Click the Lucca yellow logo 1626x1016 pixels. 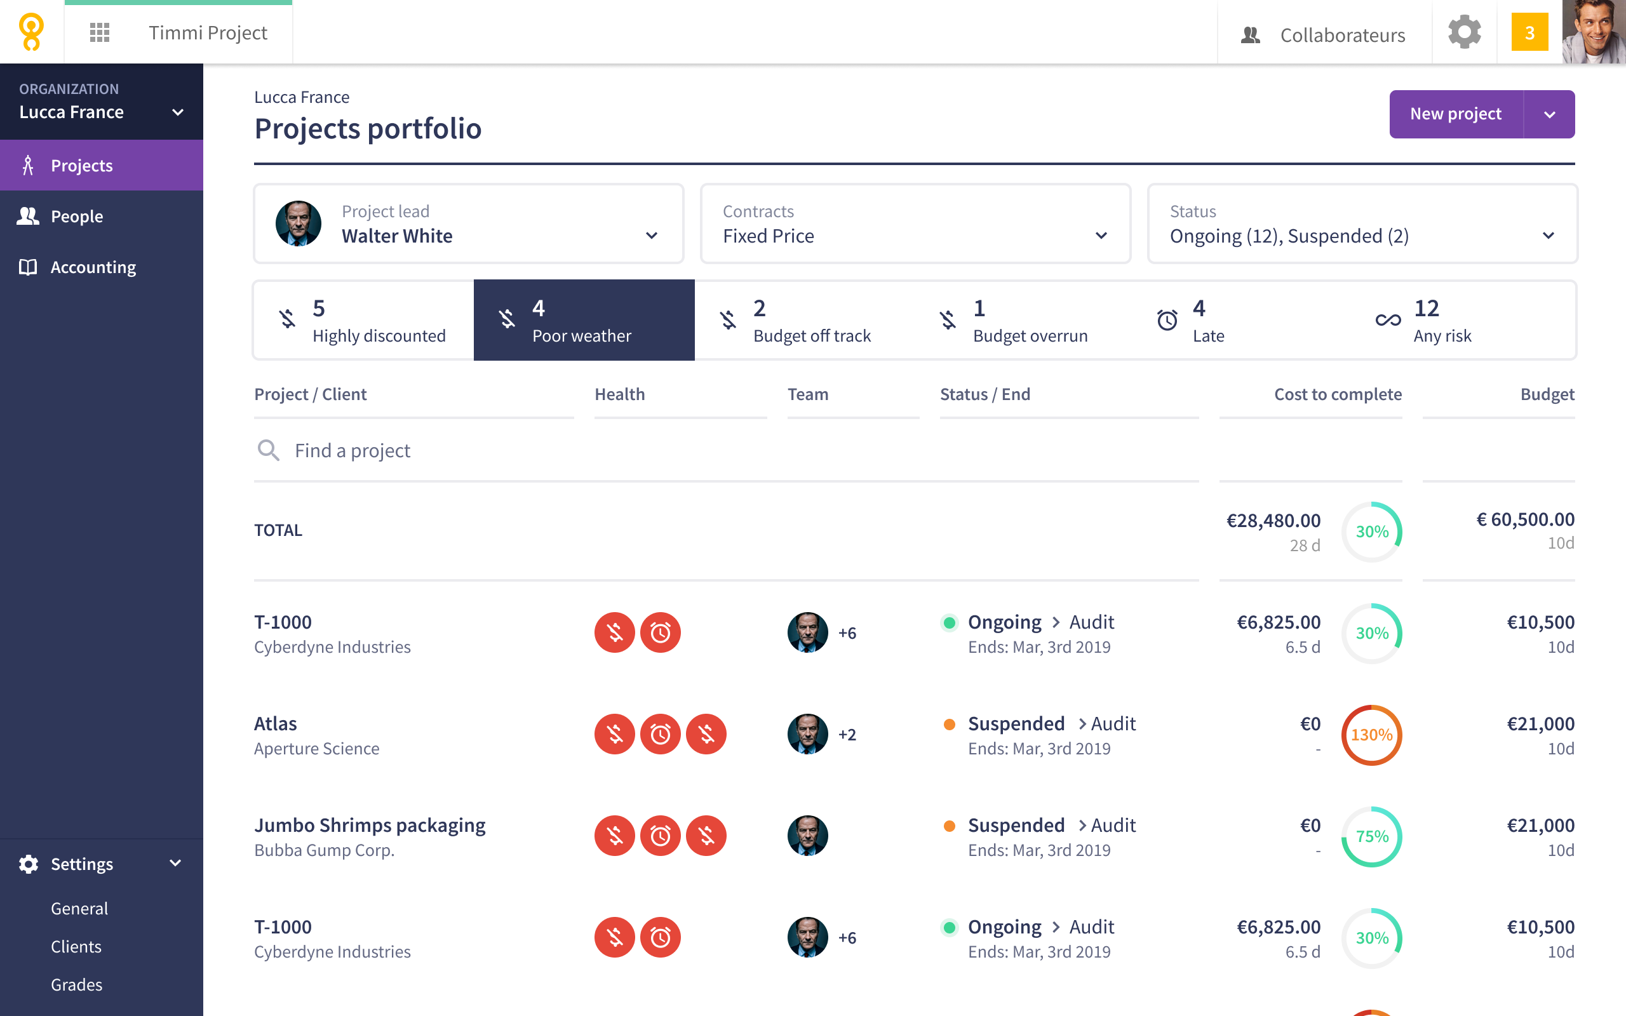(x=31, y=32)
